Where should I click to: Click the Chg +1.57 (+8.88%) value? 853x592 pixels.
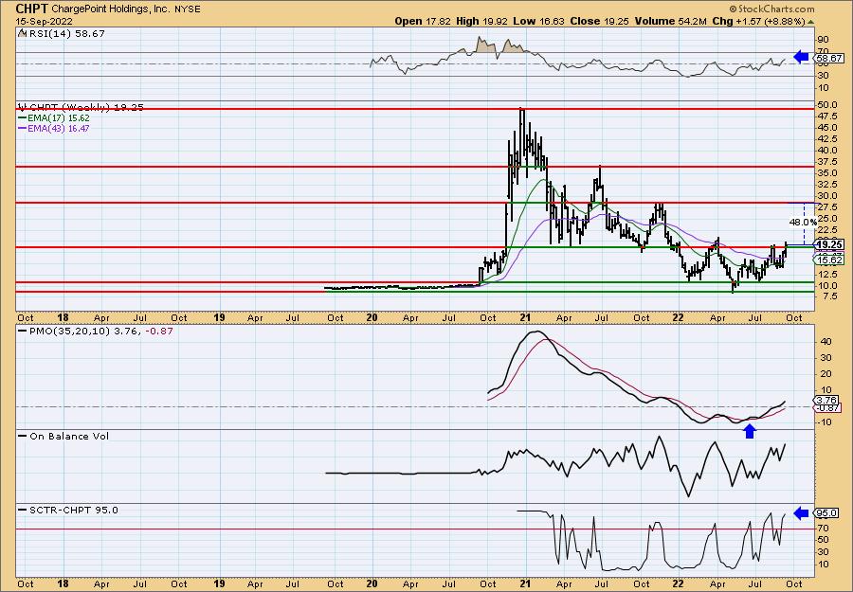pos(759,21)
